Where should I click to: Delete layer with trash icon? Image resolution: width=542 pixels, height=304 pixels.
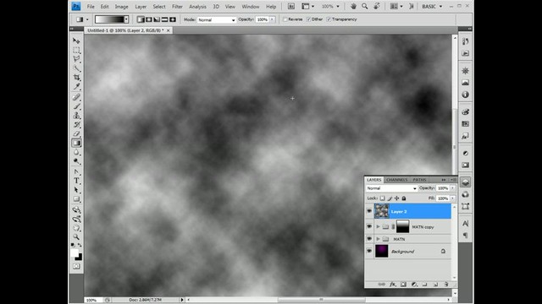point(446,285)
